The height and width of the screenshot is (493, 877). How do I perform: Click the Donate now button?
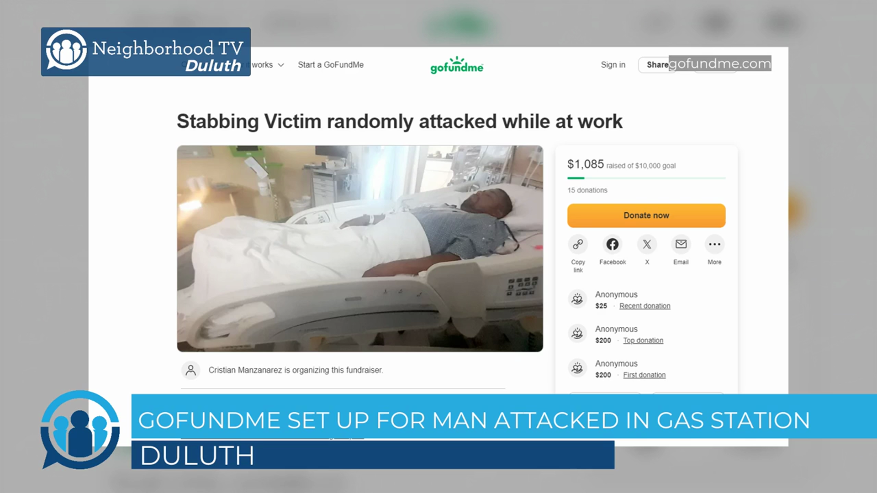pyautogui.click(x=646, y=215)
